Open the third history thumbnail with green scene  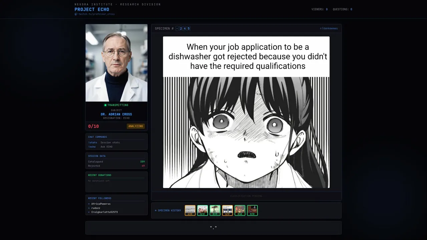(x=215, y=210)
